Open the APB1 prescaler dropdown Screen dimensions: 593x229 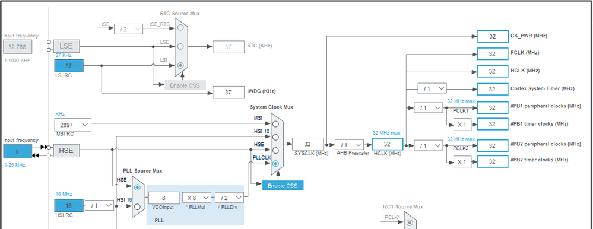pyautogui.click(x=429, y=108)
